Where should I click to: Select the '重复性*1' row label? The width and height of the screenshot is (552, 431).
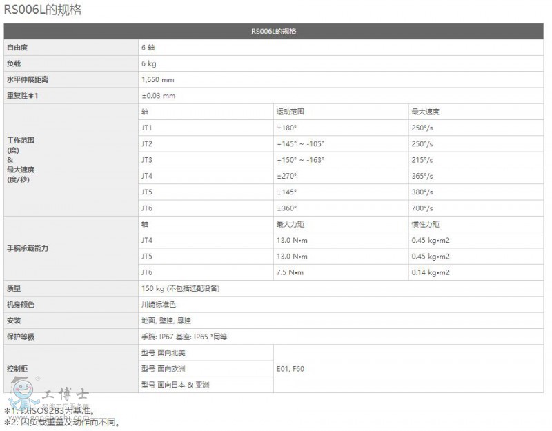click(23, 96)
